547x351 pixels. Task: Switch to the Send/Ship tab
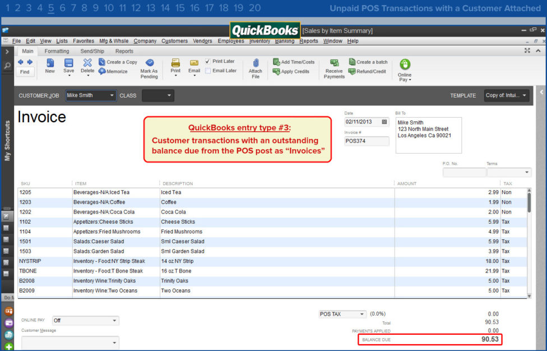pyautogui.click(x=92, y=51)
